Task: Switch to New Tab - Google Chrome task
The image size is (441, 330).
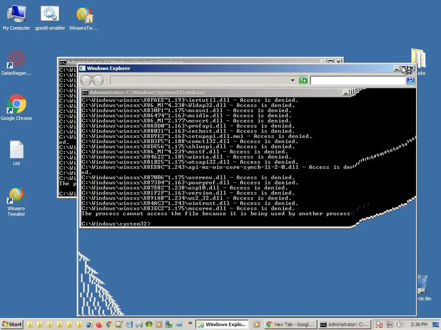Action: [x=291, y=324]
